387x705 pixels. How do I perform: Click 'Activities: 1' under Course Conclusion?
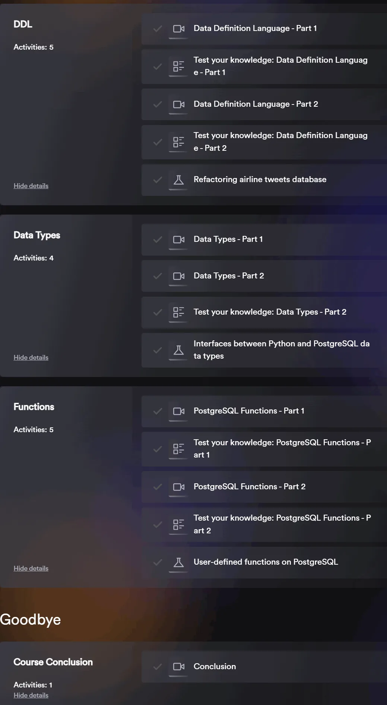pos(33,685)
